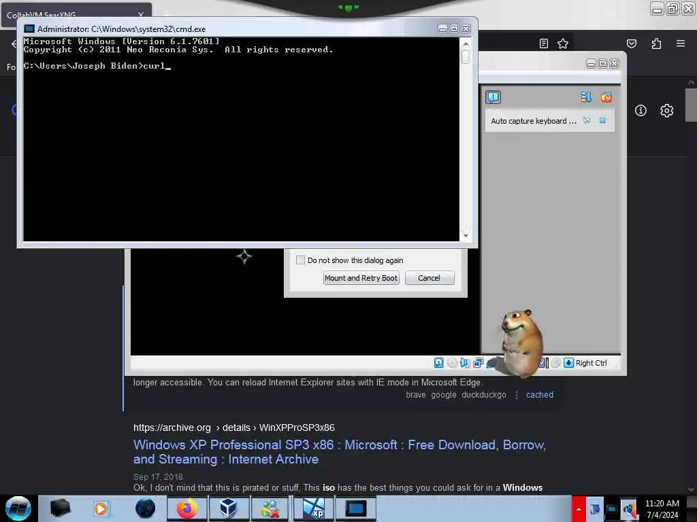Click cmd window scrollbar down arrow
The height and width of the screenshot is (522, 697).
466,236
